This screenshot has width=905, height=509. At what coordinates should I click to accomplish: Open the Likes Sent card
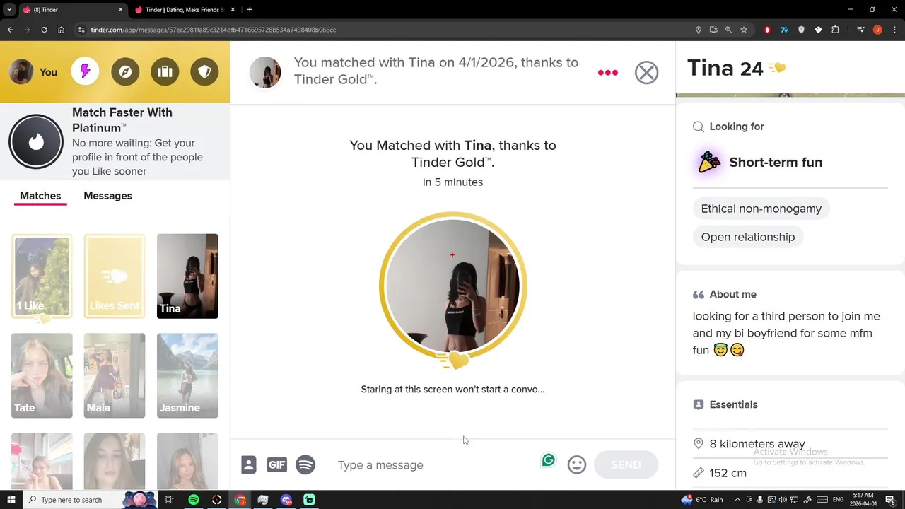click(115, 276)
